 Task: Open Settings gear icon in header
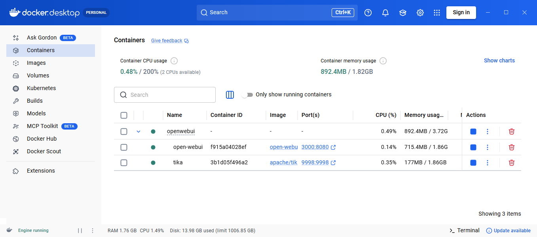420,13
